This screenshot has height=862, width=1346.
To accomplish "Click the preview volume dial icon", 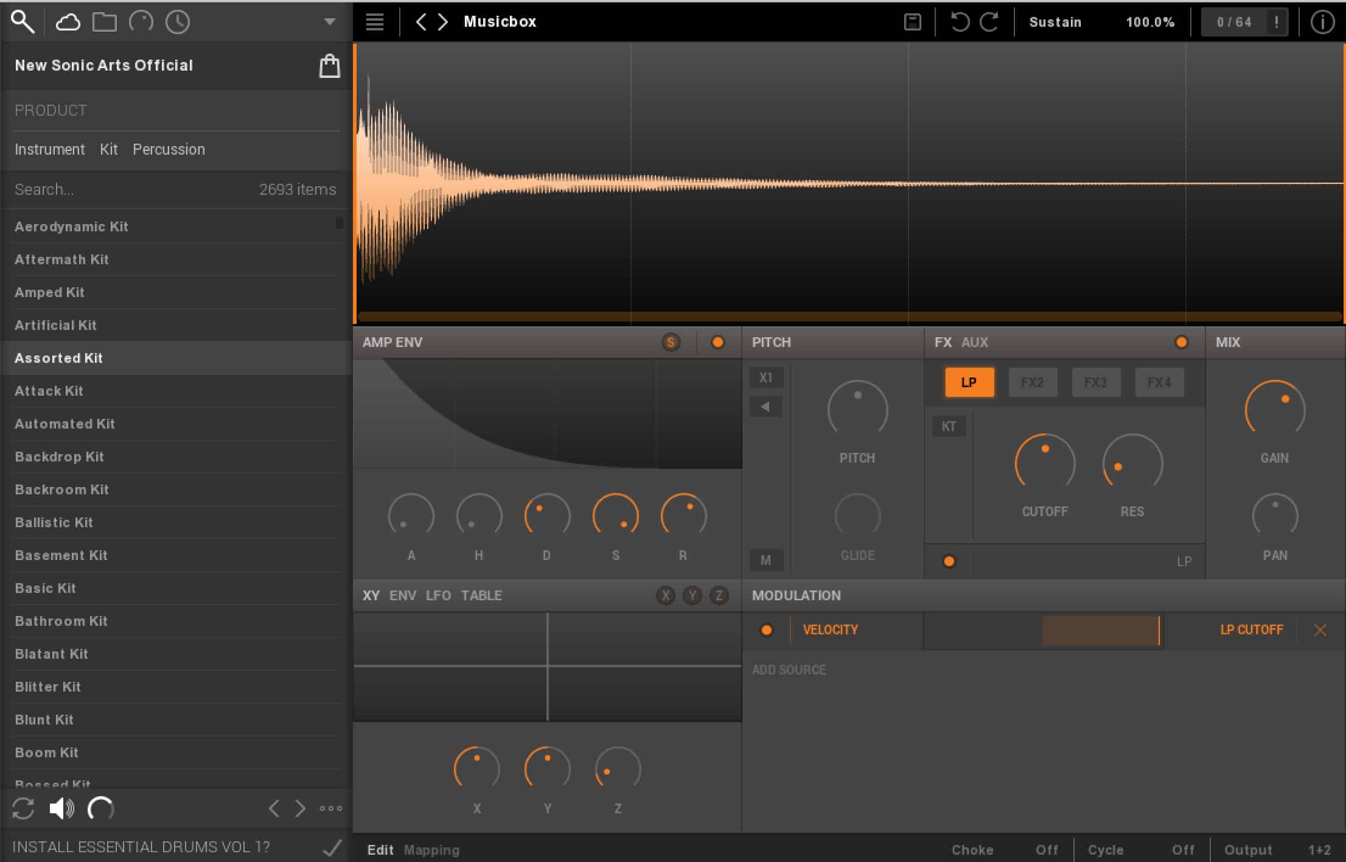I will pyautogui.click(x=101, y=808).
